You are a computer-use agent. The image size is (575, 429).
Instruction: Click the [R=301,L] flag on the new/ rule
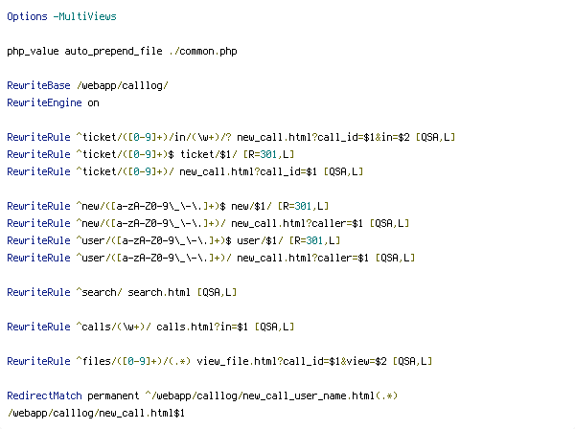(x=303, y=206)
